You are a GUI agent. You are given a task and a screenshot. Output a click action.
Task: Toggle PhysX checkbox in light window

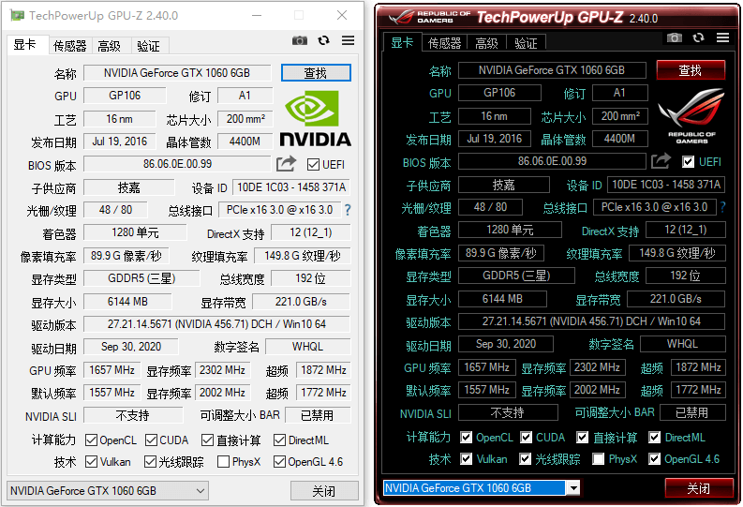(223, 461)
